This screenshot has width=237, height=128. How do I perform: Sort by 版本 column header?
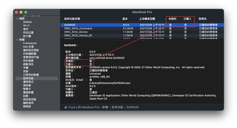click(125, 19)
